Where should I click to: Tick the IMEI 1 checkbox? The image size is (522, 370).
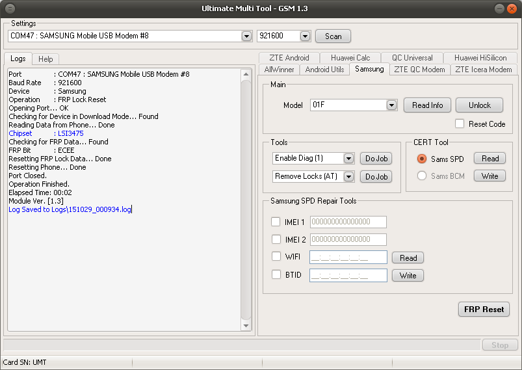tap(276, 222)
